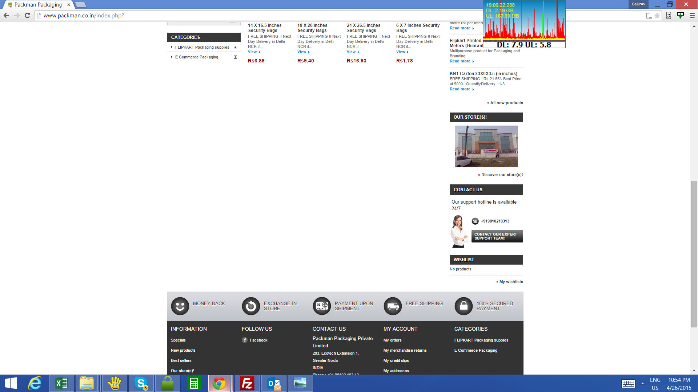Open the All new products link
The width and height of the screenshot is (698, 392).
coord(506,103)
